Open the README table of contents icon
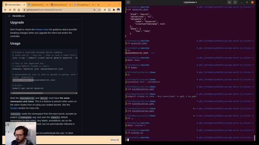Image resolution: width=259 pixels, height=145 pixels. click(9, 16)
